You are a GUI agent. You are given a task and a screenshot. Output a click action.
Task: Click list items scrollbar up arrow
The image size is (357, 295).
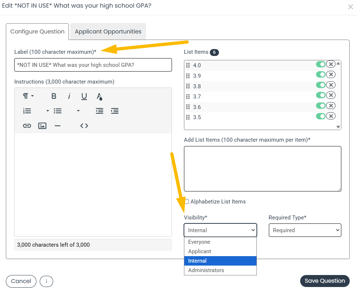338,63
